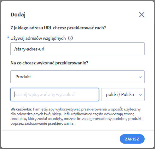The image size is (155, 149).
Task: Click the zacznij wpisywać aby wyszukać placeholder
Action: coord(44,94)
